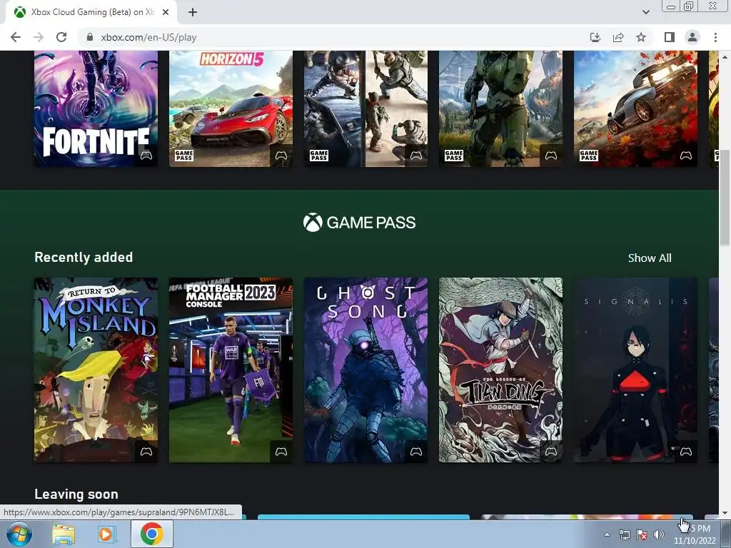Click the Game Pass badge on Forza Horizon 5
Screen dimensions: 731x548
[184, 155]
